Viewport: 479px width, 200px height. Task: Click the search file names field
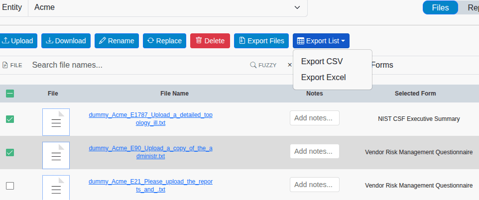click(134, 65)
